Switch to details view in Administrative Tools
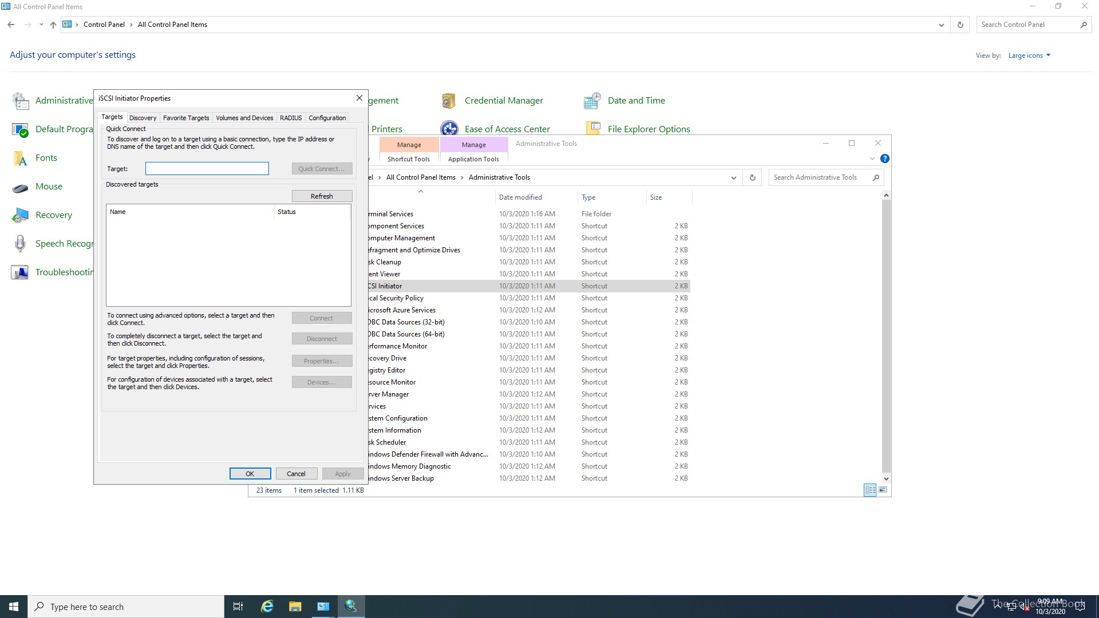The image size is (1099, 618). (870, 490)
